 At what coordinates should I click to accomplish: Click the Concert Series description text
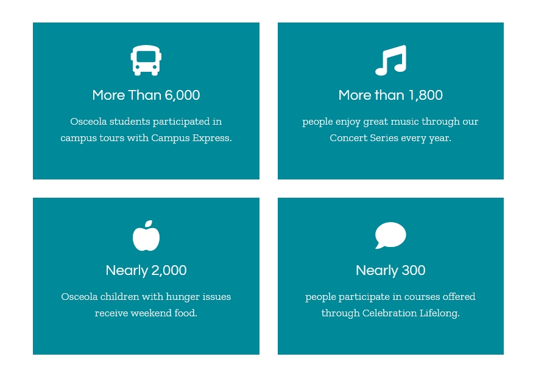(x=390, y=130)
